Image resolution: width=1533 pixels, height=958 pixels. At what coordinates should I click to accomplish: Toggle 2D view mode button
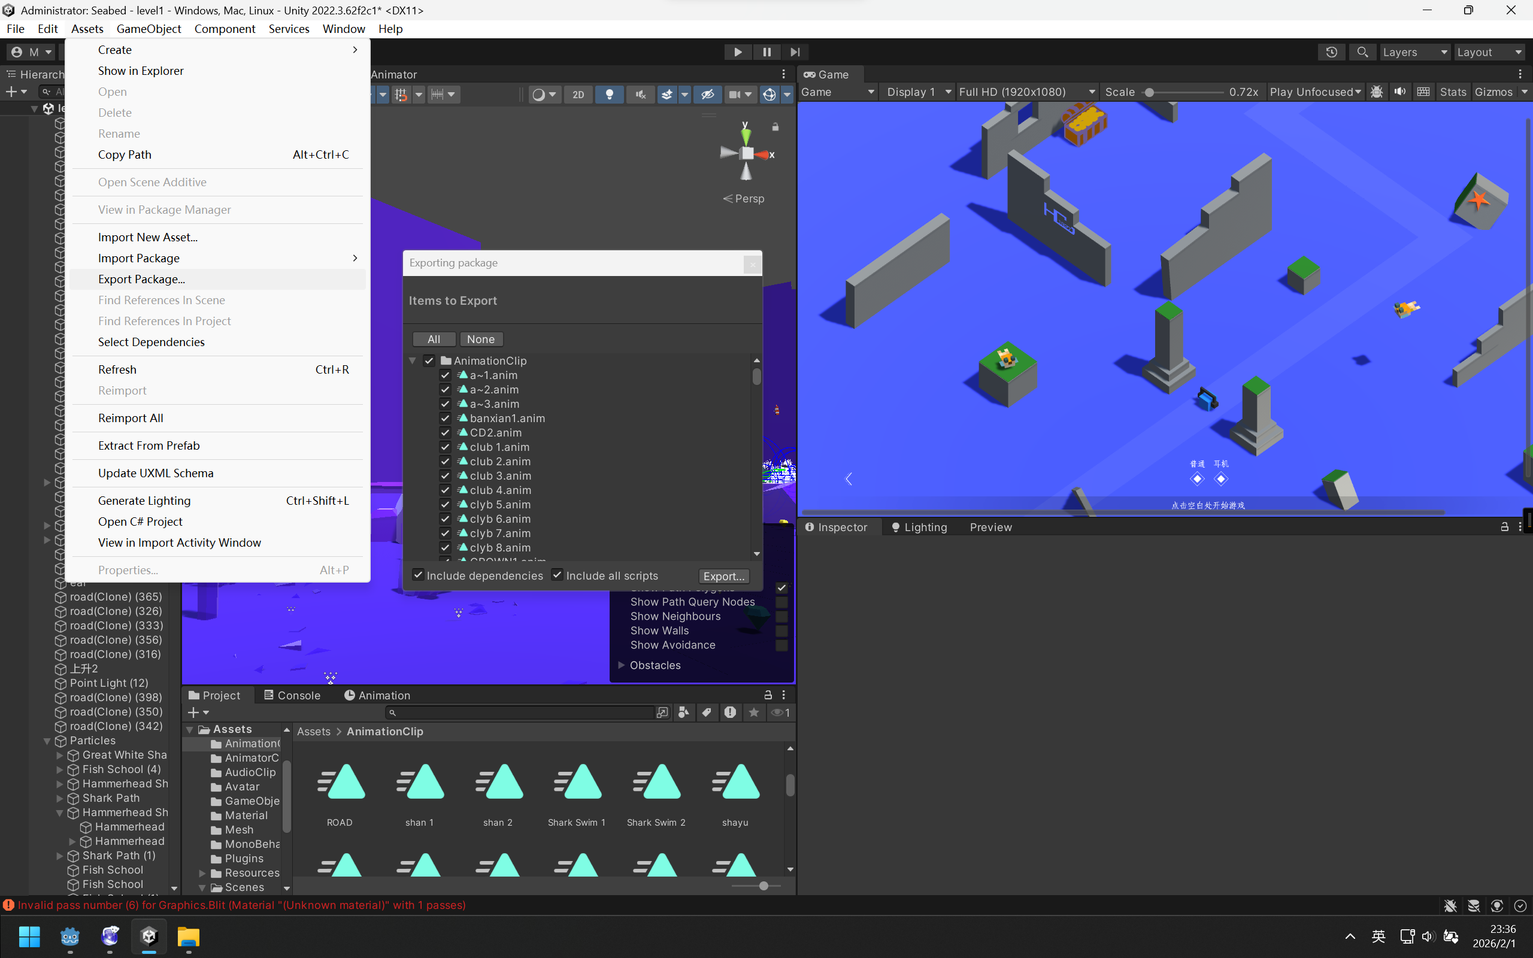point(578,95)
